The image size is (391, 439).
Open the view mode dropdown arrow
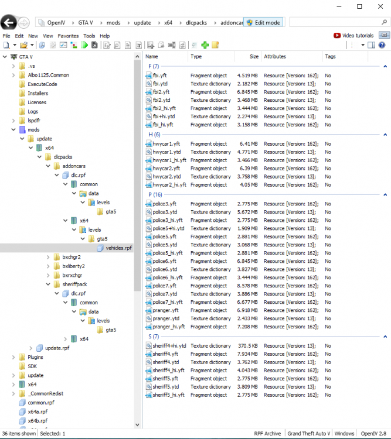pyautogui.click(x=363, y=45)
